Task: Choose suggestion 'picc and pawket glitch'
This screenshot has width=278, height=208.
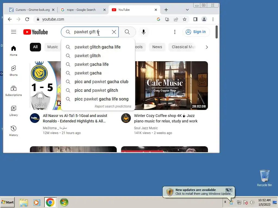Action: coord(98,90)
